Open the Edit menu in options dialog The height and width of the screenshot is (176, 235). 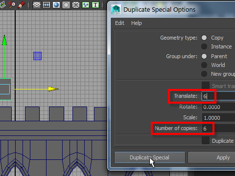tap(119, 23)
